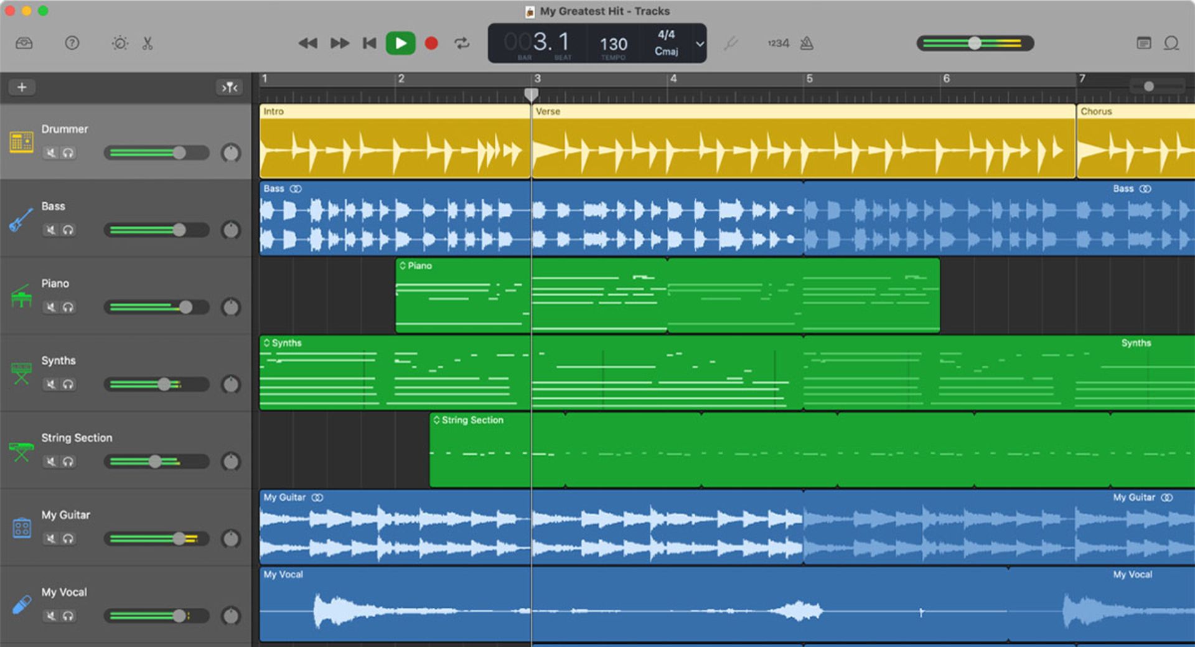The height and width of the screenshot is (647, 1195).
Task: Solo the Synths track
Action: coord(68,384)
